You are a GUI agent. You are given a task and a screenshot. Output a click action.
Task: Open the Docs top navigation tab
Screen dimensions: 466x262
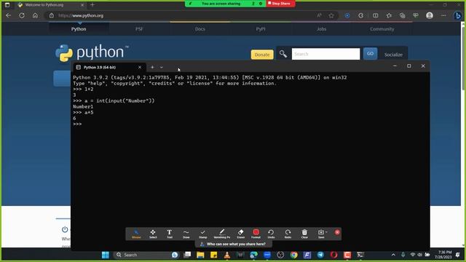click(200, 29)
